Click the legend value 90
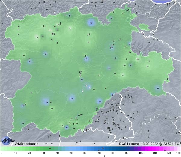This screenshot has width=181, height=157. [127, 153]
